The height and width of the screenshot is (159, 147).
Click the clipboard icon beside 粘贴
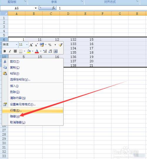tap(5, 73)
